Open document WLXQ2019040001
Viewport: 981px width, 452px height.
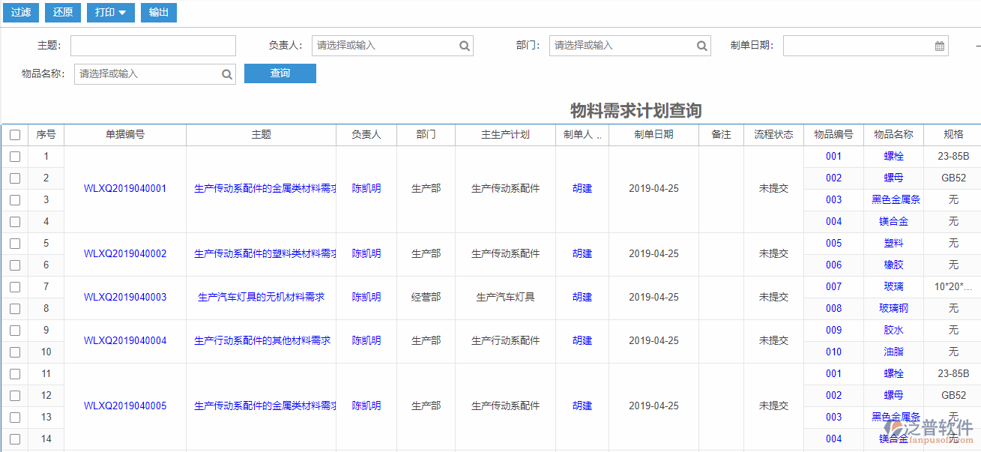point(124,188)
